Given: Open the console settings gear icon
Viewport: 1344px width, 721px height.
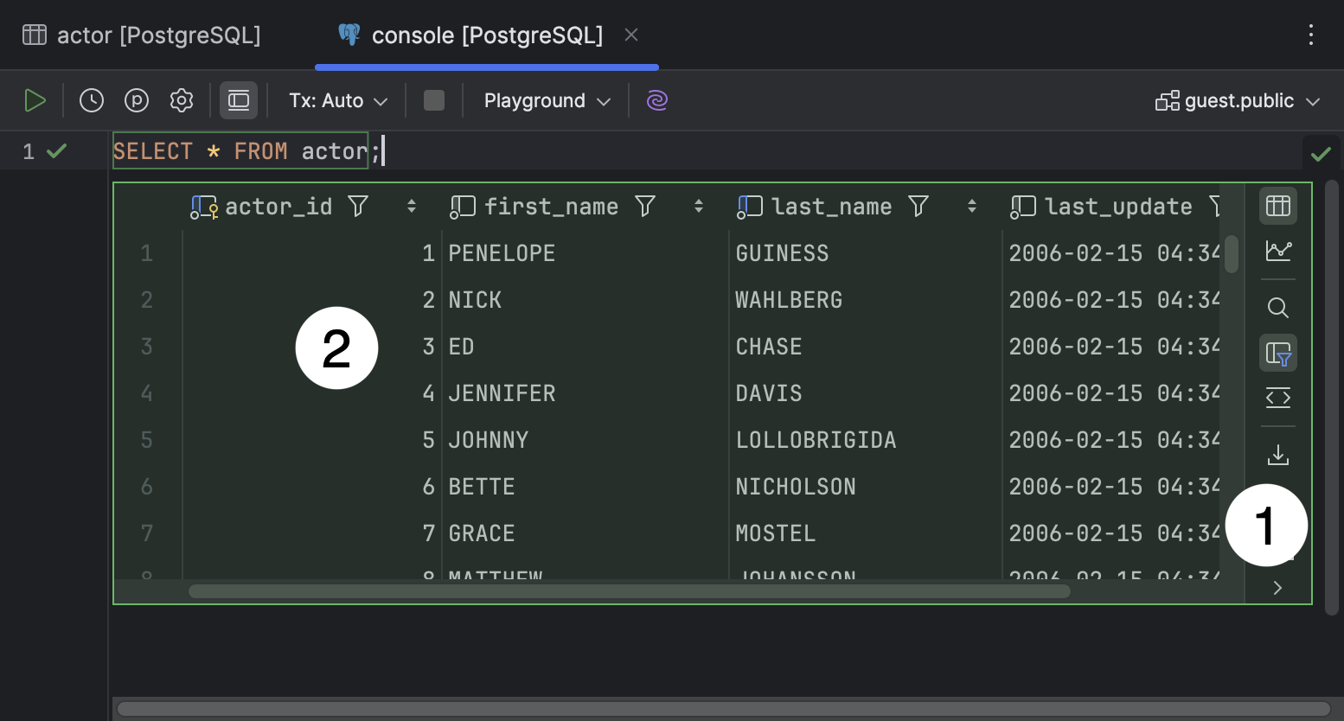Looking at the screenshot, I should pos(181,100).
